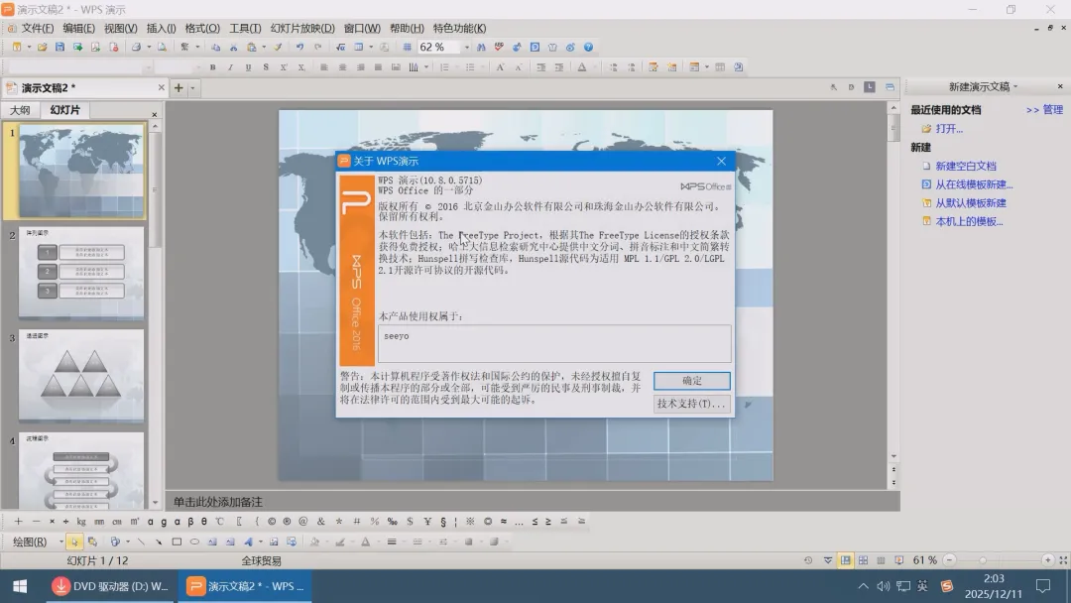Toggle Subscript formatting
The height and width of the screenshot is (603, 1071).
301,66
